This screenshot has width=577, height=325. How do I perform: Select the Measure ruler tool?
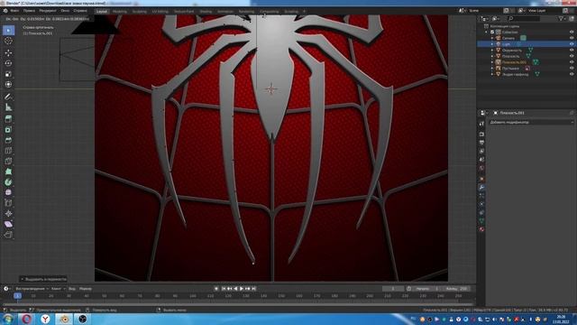pyautogui.click(x=8, y=107)
